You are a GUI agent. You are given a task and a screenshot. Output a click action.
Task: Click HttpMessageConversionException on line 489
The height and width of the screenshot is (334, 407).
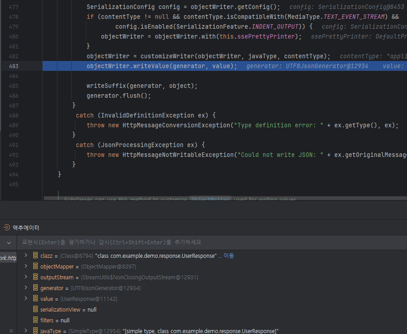[176, 125]
